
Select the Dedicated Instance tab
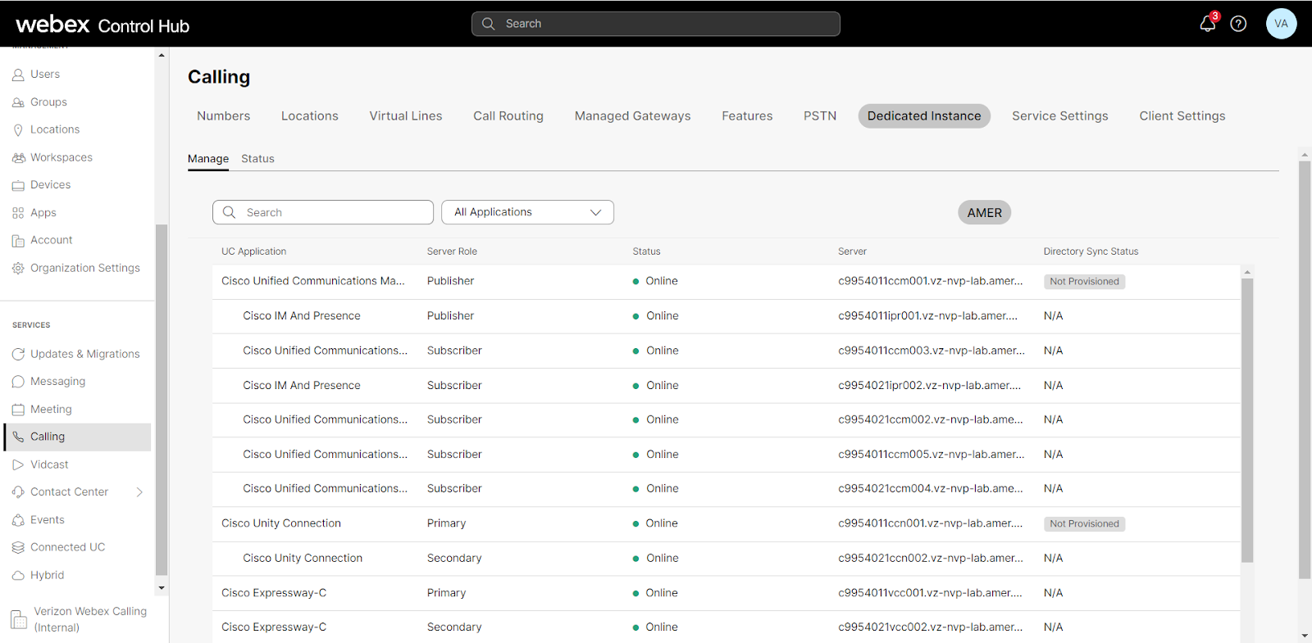pos(924,116)
